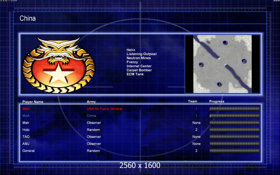The height and width of the screenshot is (175, 280).
Task: Click TAO's loading progress bar
Action: (235, 136)
